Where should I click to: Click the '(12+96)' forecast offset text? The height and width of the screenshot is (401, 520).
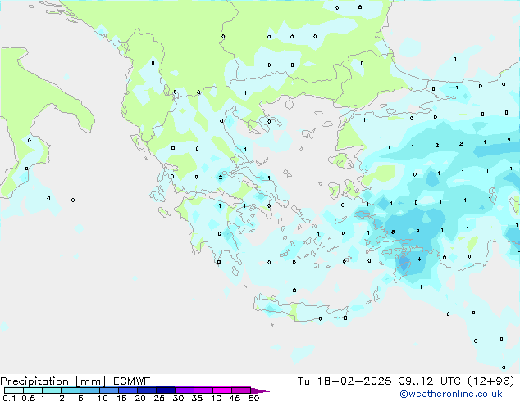[490, 381]
